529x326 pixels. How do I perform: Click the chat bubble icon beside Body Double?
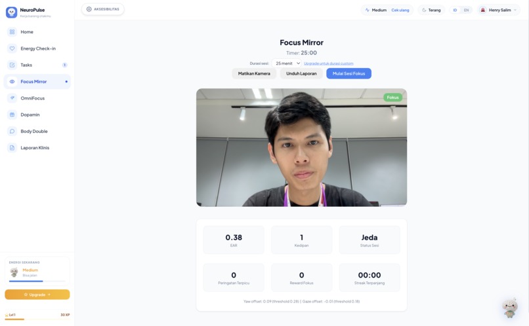[x=12, y=131]
